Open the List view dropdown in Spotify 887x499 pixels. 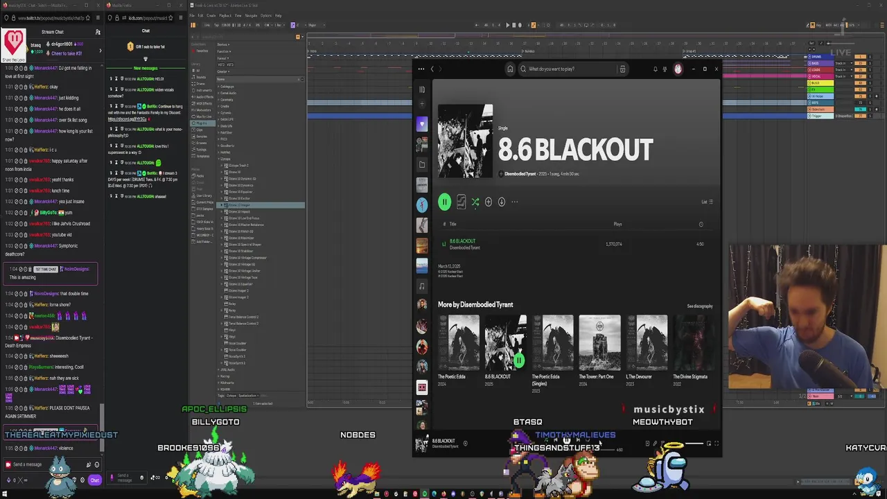pyautogui.click(x=707, y=202)
